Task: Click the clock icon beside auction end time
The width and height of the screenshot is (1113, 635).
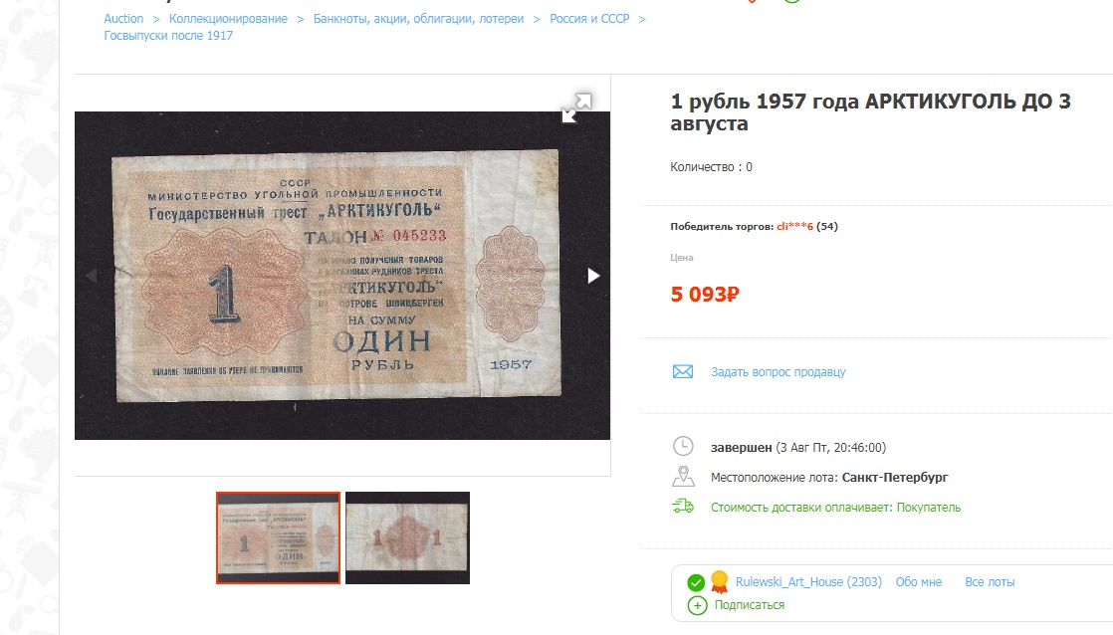Action: pos(683,446)
